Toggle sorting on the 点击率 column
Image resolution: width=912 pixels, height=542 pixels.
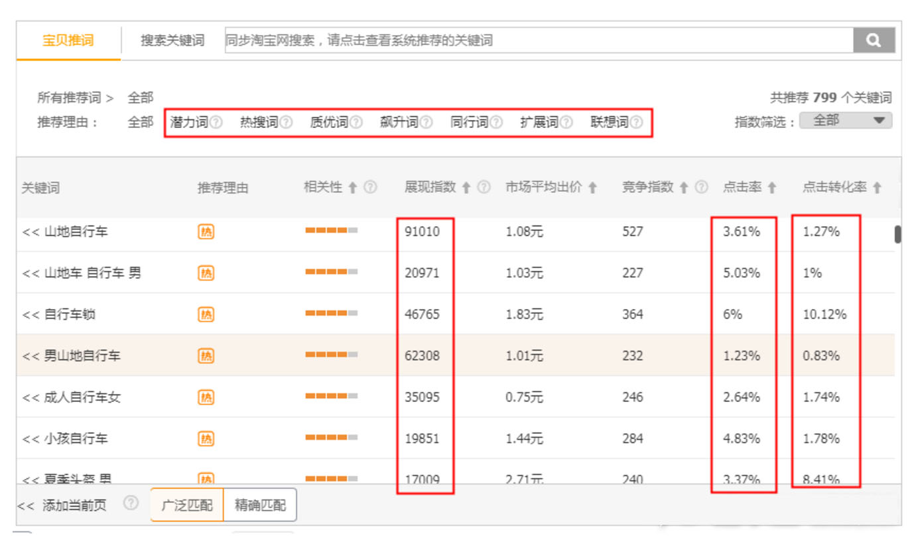[771, 187]
